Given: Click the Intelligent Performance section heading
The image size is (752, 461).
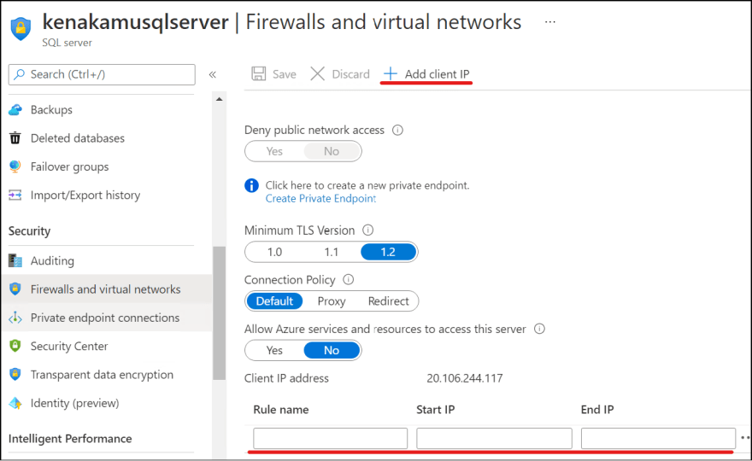Looking at the screenshot, I should click(70, 439).
